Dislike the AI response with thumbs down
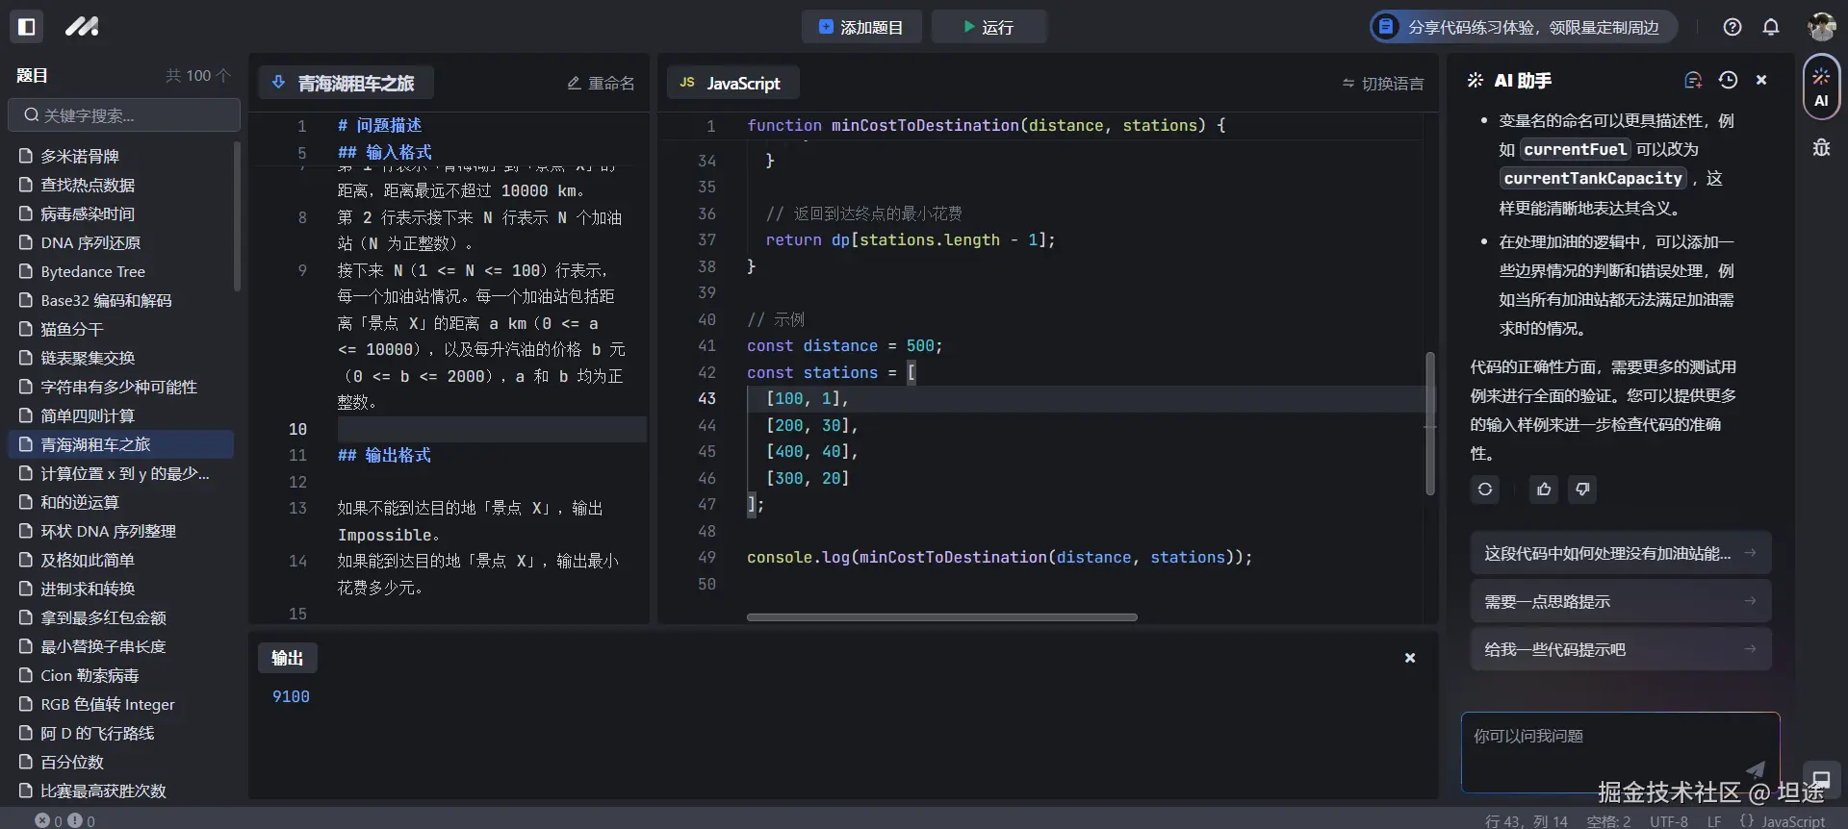This screenshot has height=829, width=1848. pyautogui.click(x=1582, y=490)
